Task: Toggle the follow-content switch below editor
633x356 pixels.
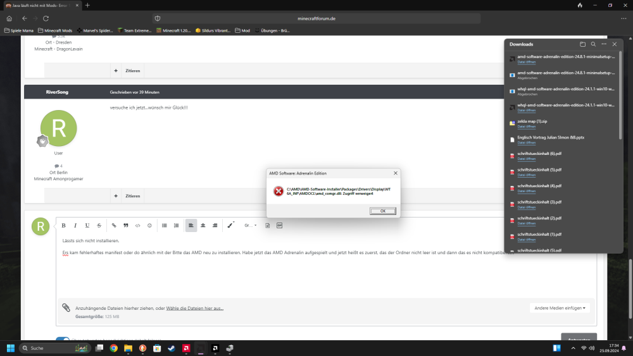Action: tap(63, 339)
